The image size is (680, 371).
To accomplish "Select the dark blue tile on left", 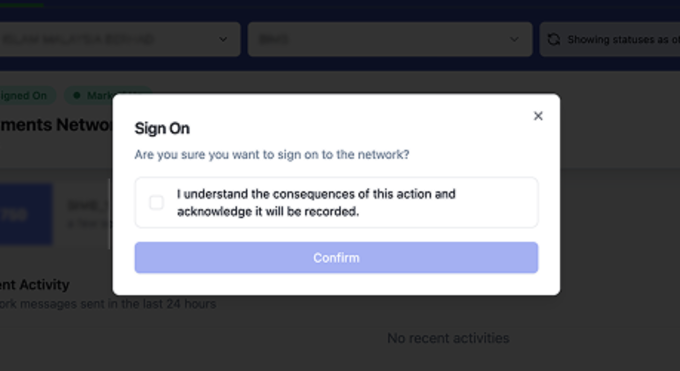I will 25,214.
